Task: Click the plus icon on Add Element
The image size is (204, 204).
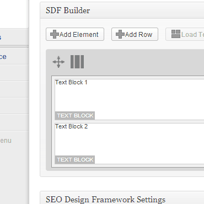Action: [x=55, y=34]
